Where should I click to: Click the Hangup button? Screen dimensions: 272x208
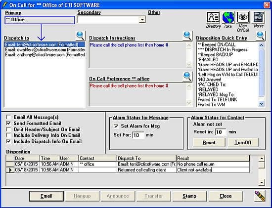[x=82, y=196]
